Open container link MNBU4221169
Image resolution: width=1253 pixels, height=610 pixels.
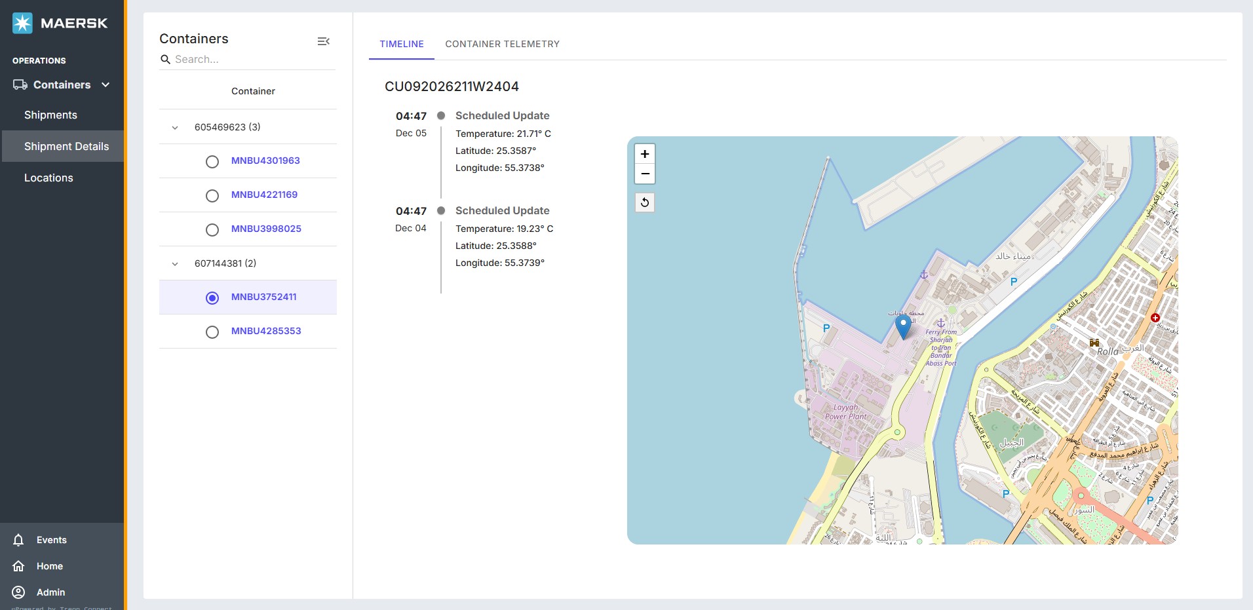click(x=264, y=195)
